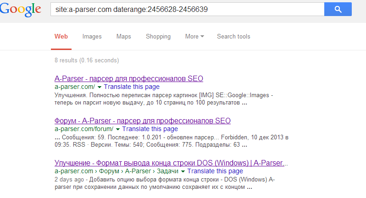Viewport: 366px width, 198px height.
Task: Open Search tools
Action: 233,37
